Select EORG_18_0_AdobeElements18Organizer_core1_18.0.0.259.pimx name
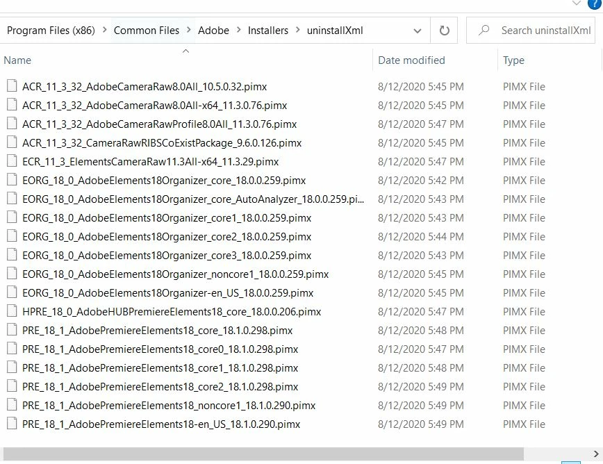The height and width of the screenshot is (464, 603). pyautogui.click(x=167, y=218)
